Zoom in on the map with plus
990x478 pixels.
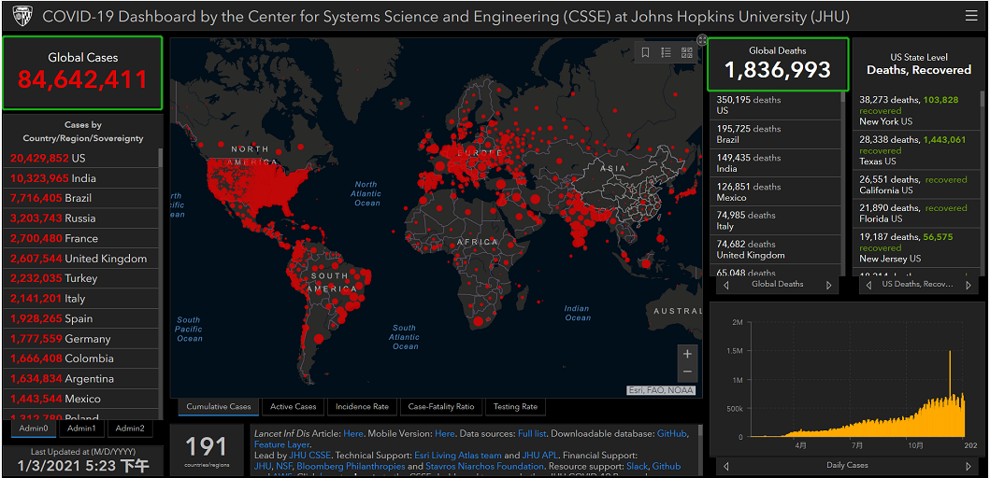tap(687, 354)
